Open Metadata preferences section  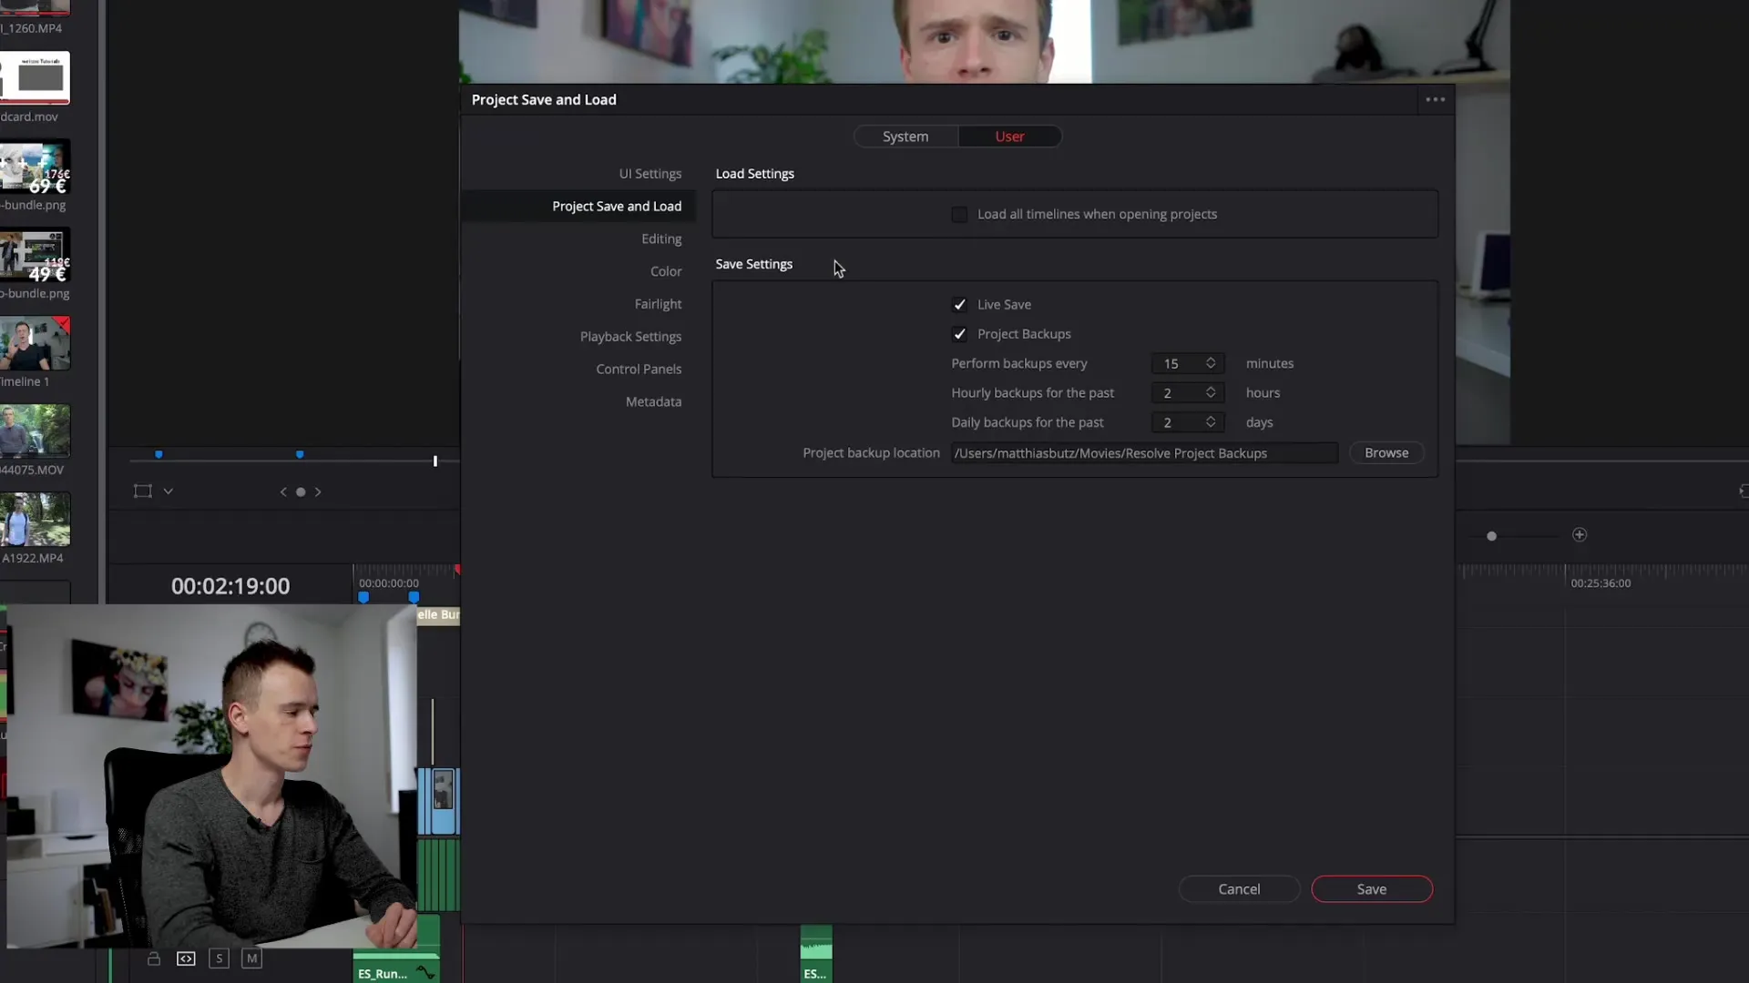pos(653,401)
